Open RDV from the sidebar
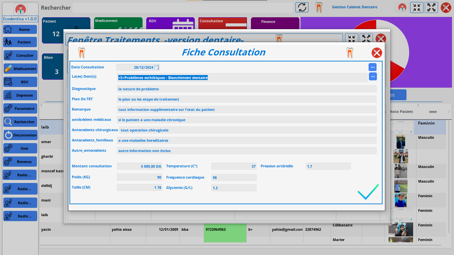 click(20, 82)
